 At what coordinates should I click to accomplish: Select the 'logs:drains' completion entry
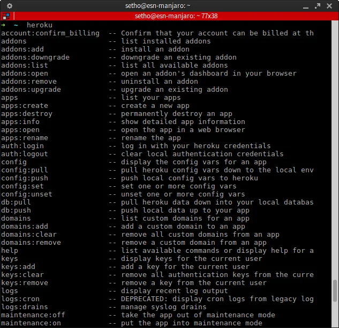(25, 307)
